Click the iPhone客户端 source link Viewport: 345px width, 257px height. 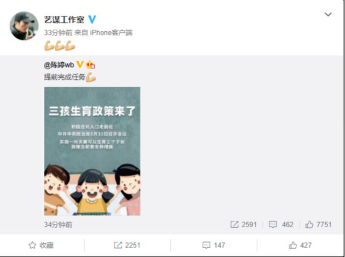pos(111,33)
